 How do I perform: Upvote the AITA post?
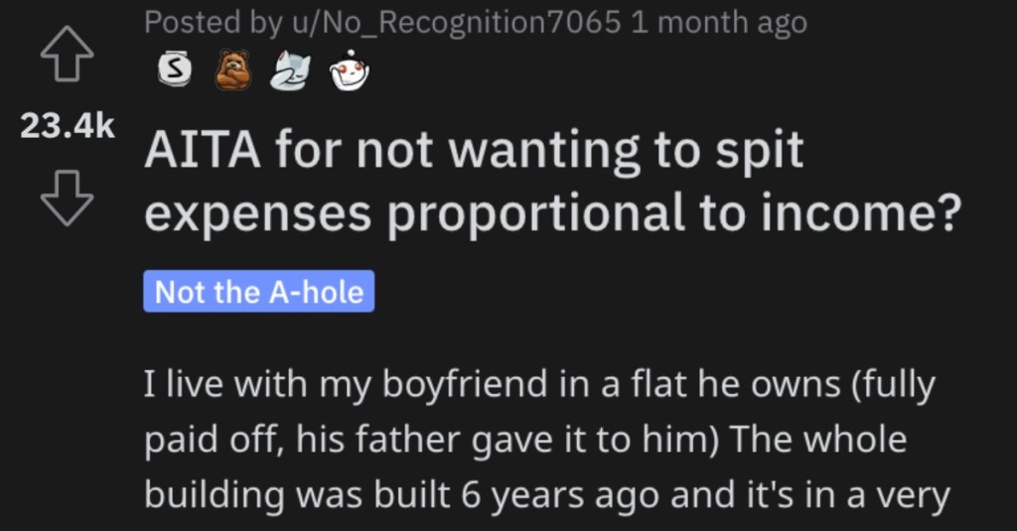[68, 55]
